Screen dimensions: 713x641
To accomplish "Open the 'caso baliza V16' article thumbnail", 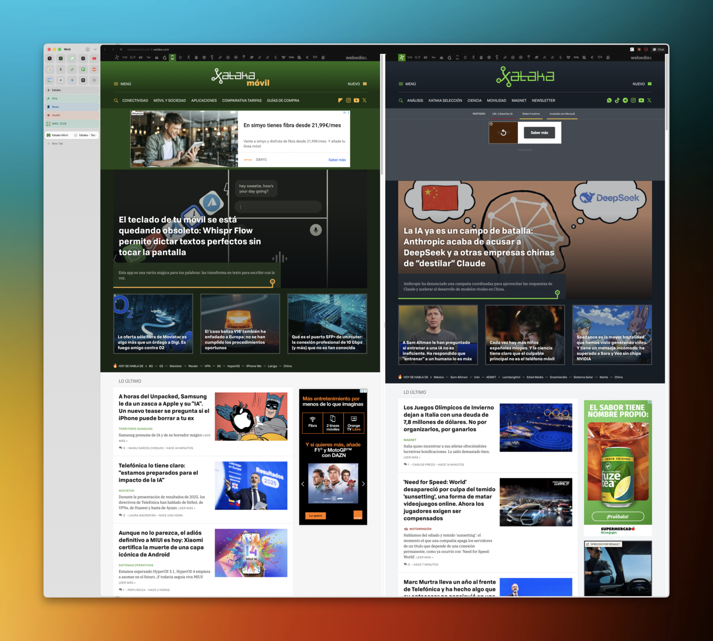I will click(240, 323).
